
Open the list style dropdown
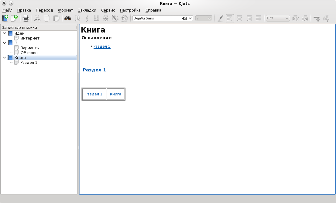[278, 18]
